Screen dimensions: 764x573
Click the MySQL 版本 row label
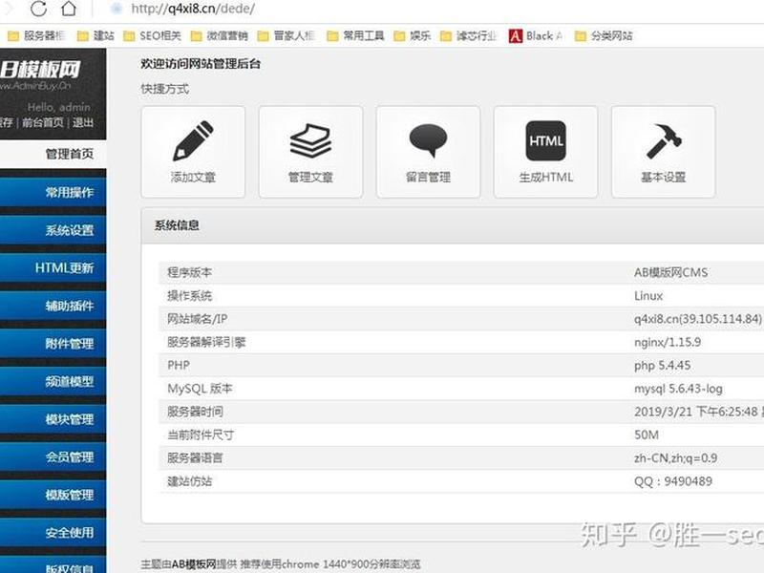[200, 389]
